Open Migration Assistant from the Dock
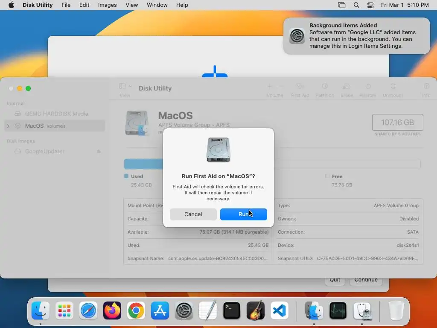This screenshot has height=328, width=437. coord(314,310)
